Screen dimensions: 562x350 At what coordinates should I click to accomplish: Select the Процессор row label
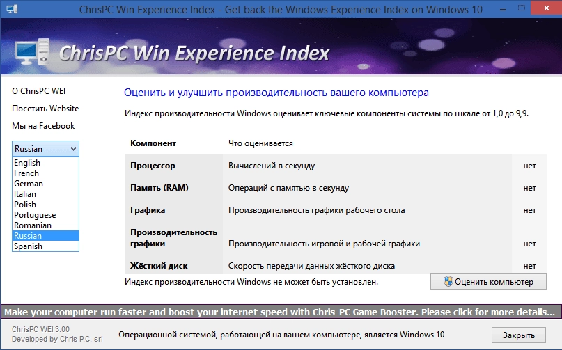153,166
